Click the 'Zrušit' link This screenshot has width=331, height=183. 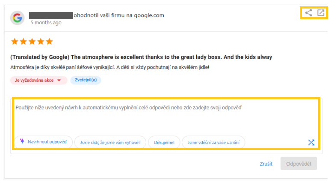pyautogui.click(x=266, y=164)
